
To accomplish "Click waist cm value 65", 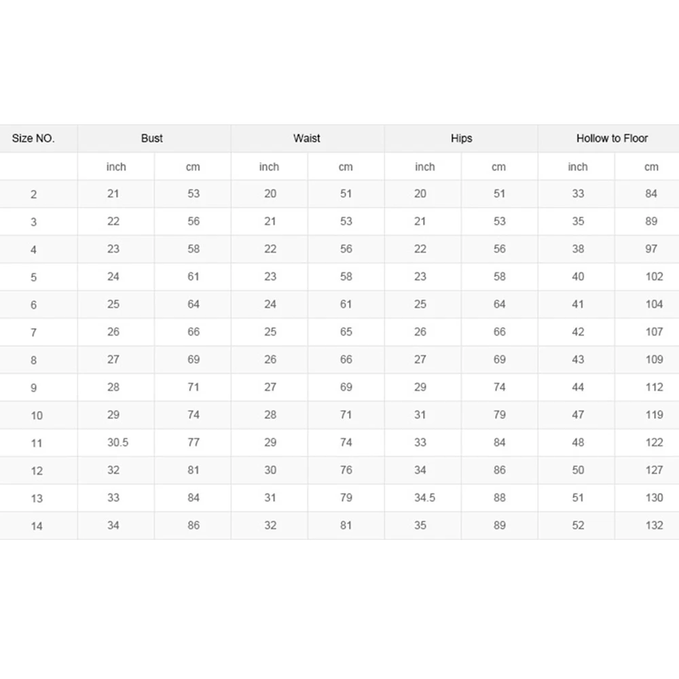I will [346, 332].
